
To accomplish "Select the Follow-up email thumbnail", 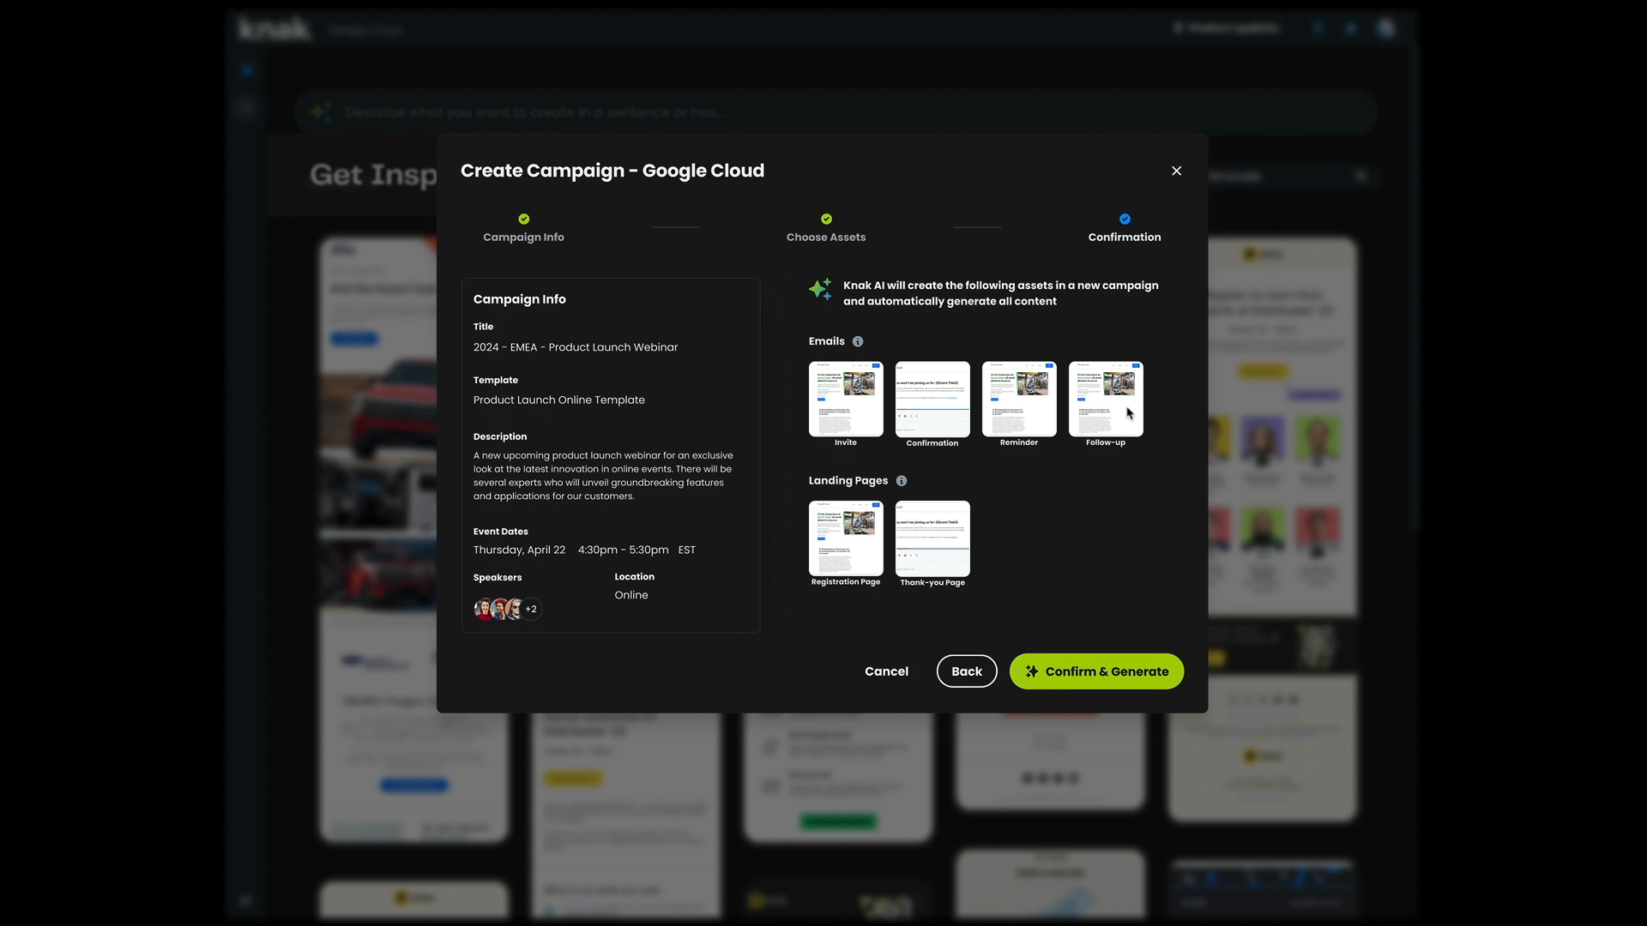I will pyautogui.click(x=1106, y=399).
